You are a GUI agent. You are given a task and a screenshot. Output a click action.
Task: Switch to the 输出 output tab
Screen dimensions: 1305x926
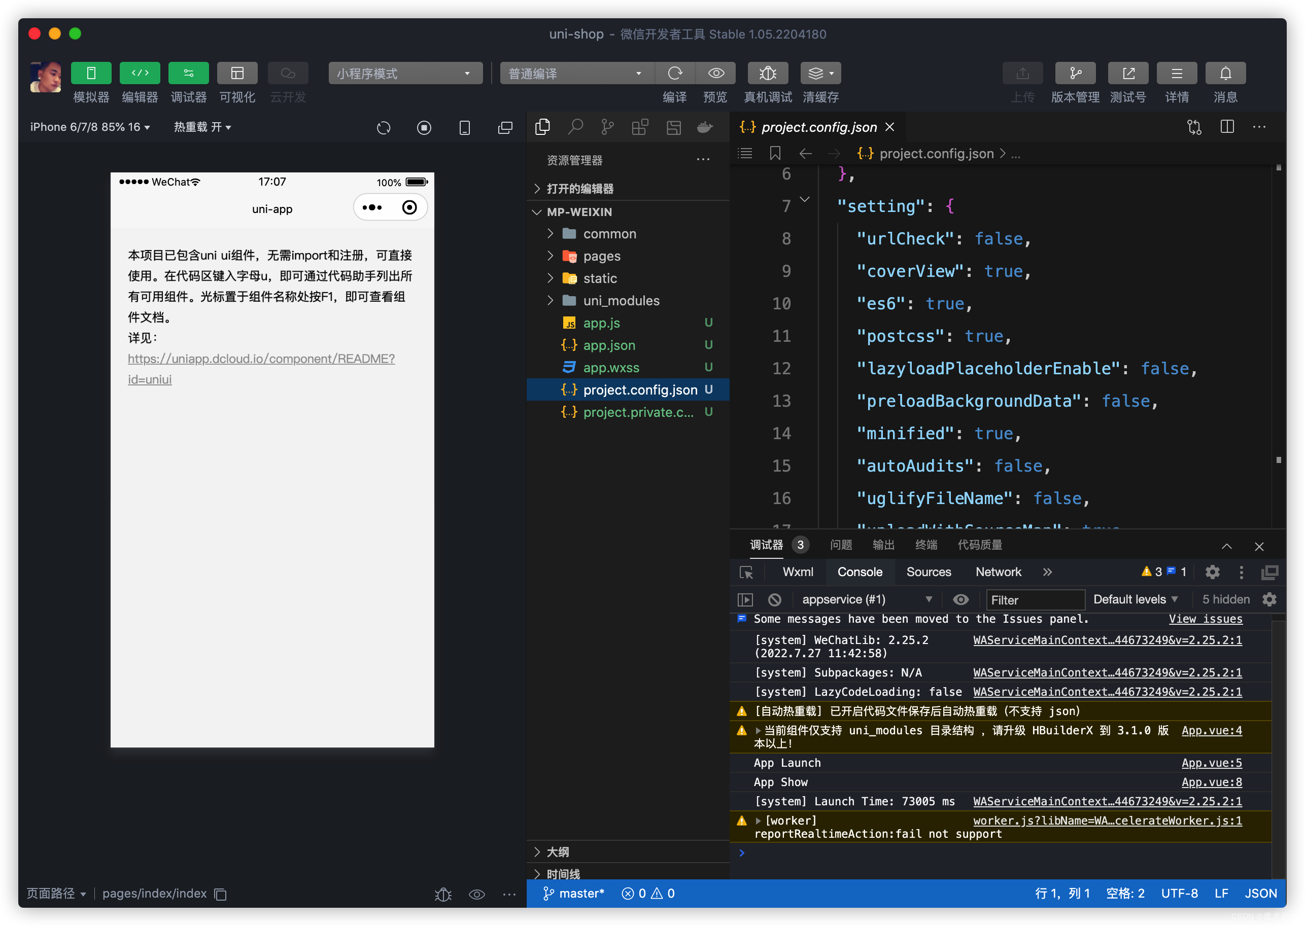(883, 545)
